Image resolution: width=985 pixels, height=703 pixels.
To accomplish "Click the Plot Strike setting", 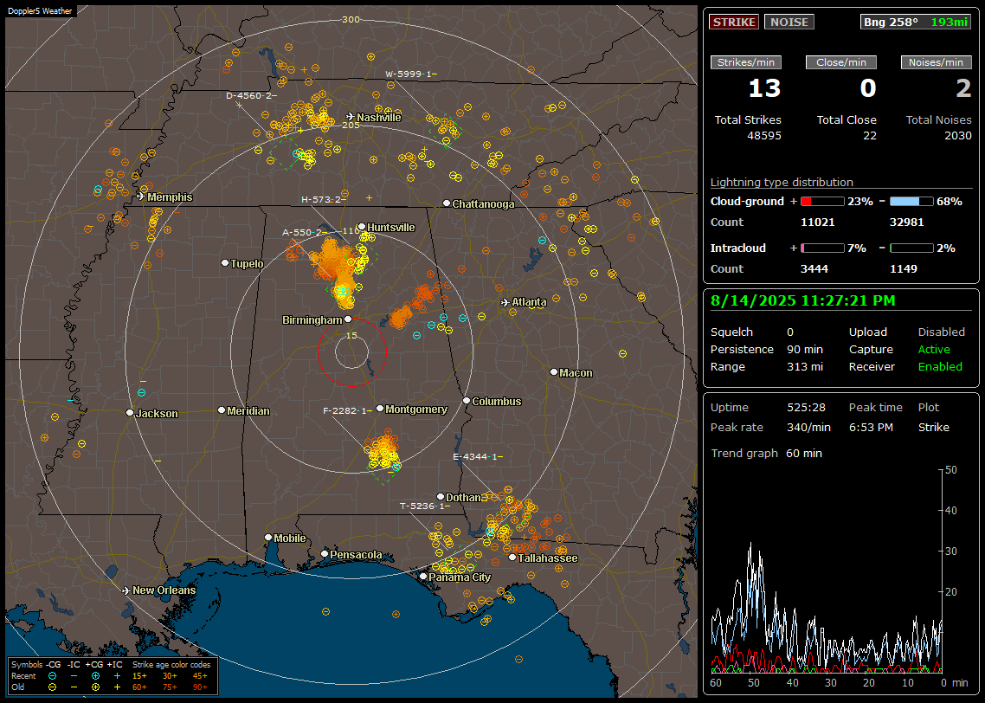I will click(933, 427).
